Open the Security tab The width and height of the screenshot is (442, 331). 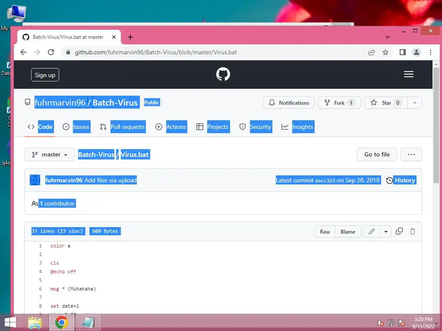[x=256, y=127]
